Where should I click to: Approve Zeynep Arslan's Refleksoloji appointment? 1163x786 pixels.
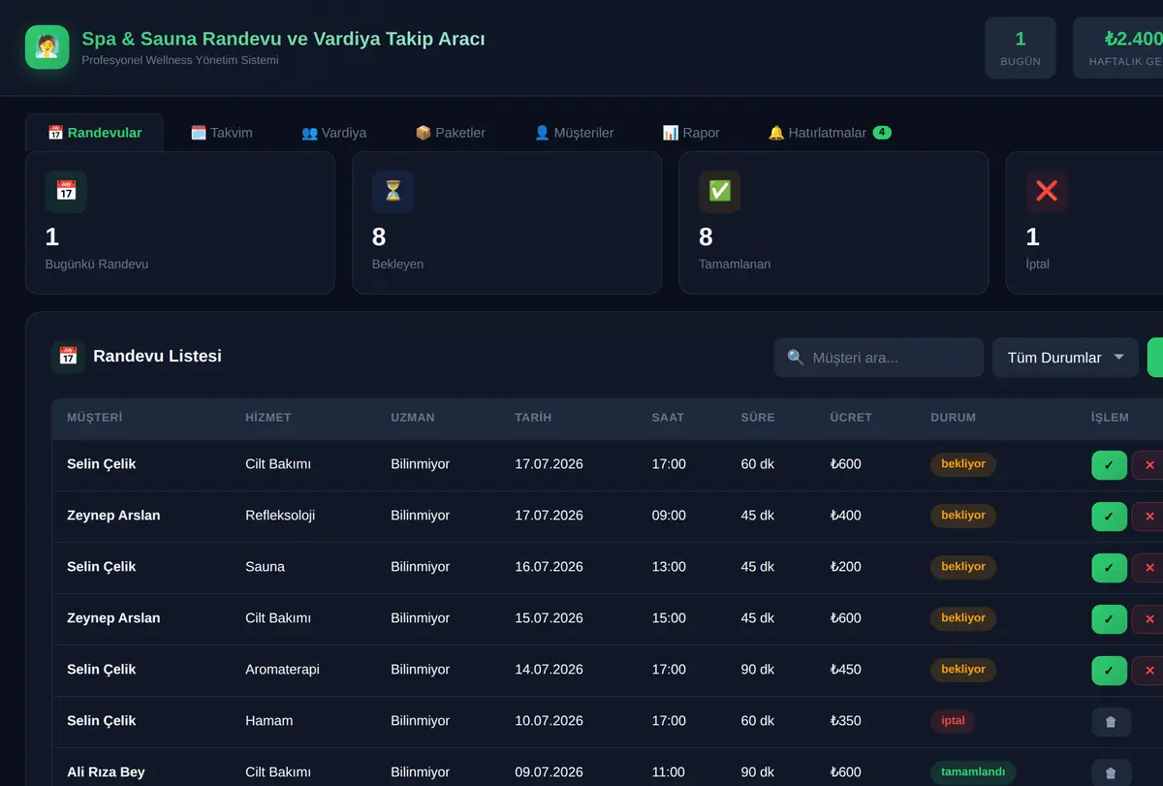click(1109, 517)
